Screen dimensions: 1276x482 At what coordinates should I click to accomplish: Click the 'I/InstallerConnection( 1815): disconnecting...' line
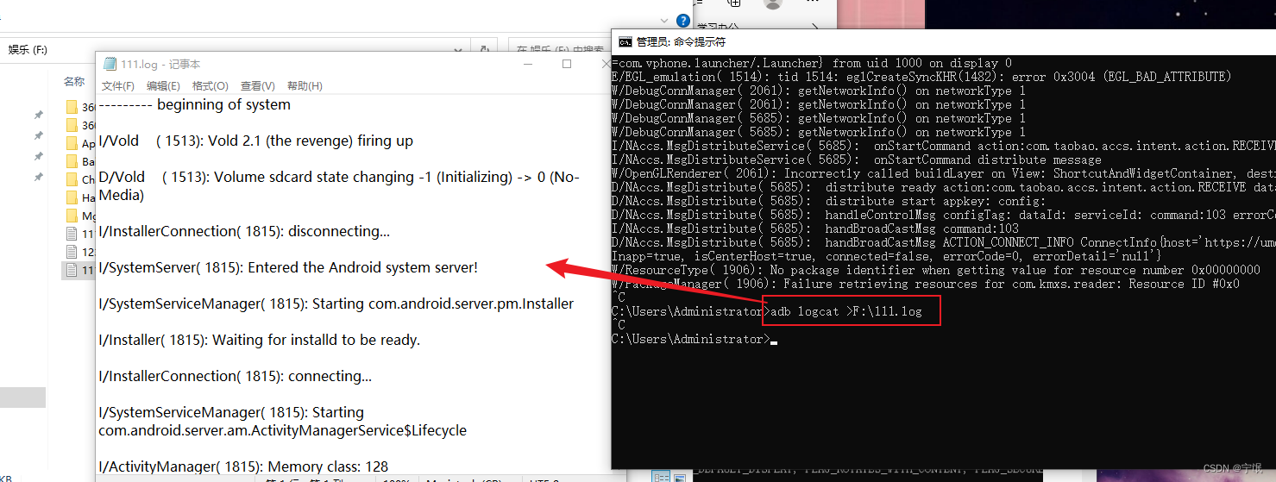244,231
